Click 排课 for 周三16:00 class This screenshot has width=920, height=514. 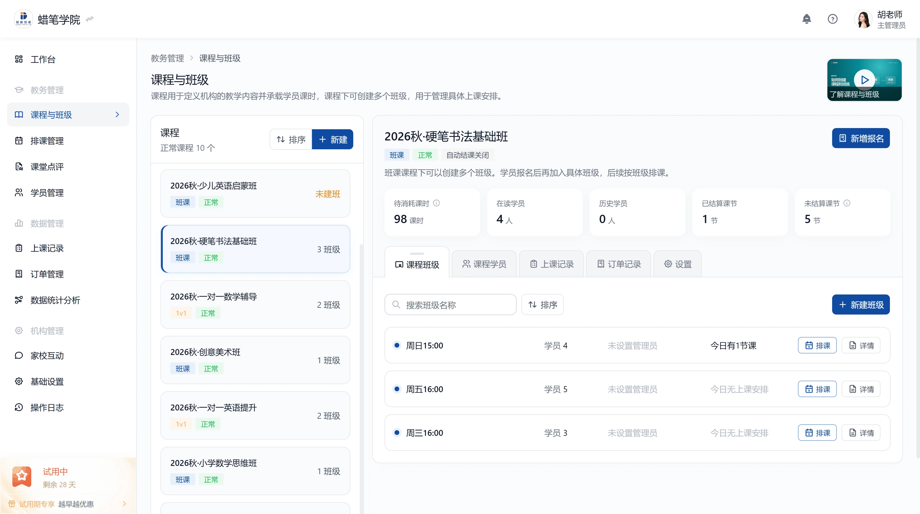[817, 433]
